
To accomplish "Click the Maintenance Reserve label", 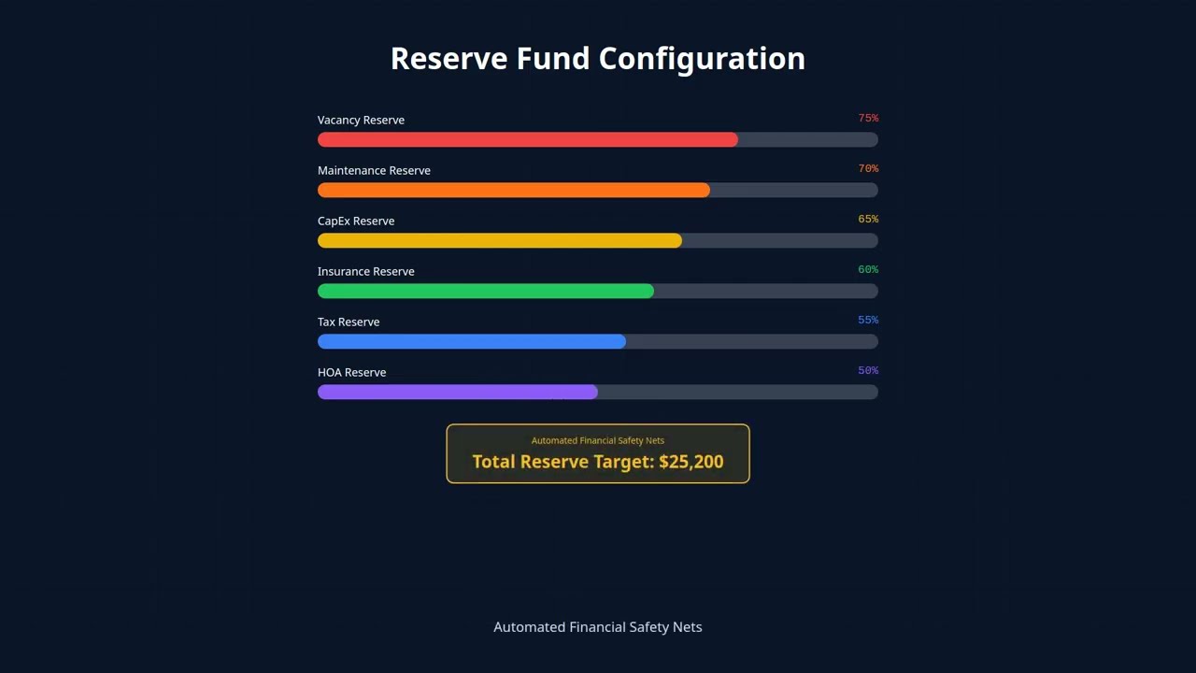I will [x=374, y=171].
